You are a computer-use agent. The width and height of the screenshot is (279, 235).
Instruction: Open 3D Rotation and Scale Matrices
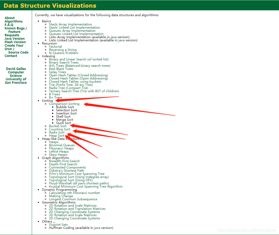[73, 215]
